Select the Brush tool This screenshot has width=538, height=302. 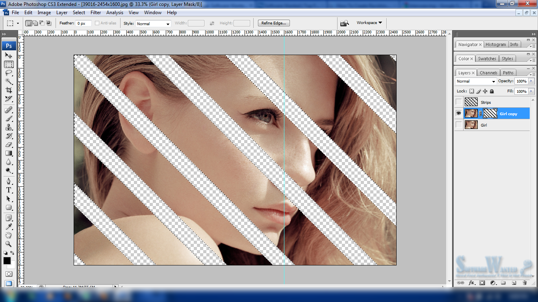pyautogui.click(x=9, y=118)
